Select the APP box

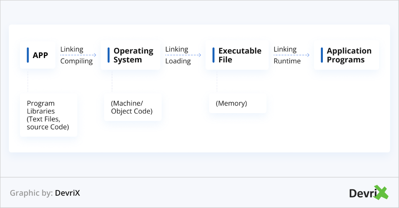[x=38, y=55]
